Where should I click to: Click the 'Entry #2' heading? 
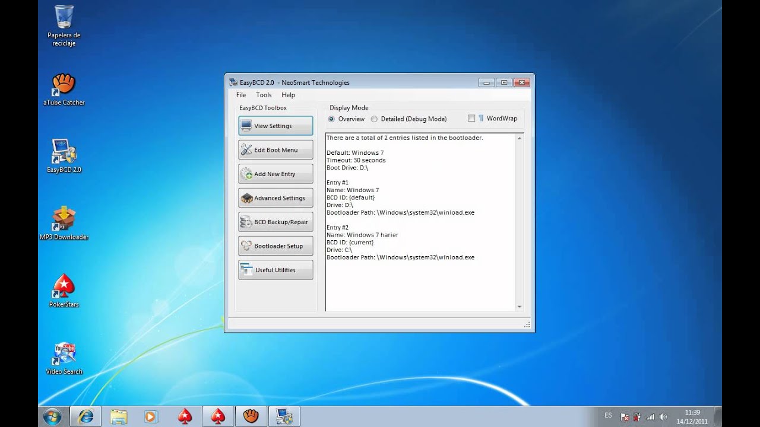pyautogui.click(x=338, y=227)
